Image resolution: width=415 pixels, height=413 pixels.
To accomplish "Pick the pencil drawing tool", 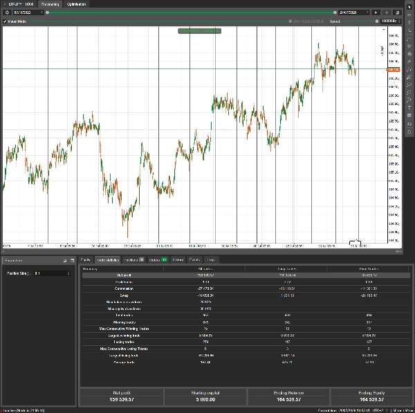I will 409,62.
